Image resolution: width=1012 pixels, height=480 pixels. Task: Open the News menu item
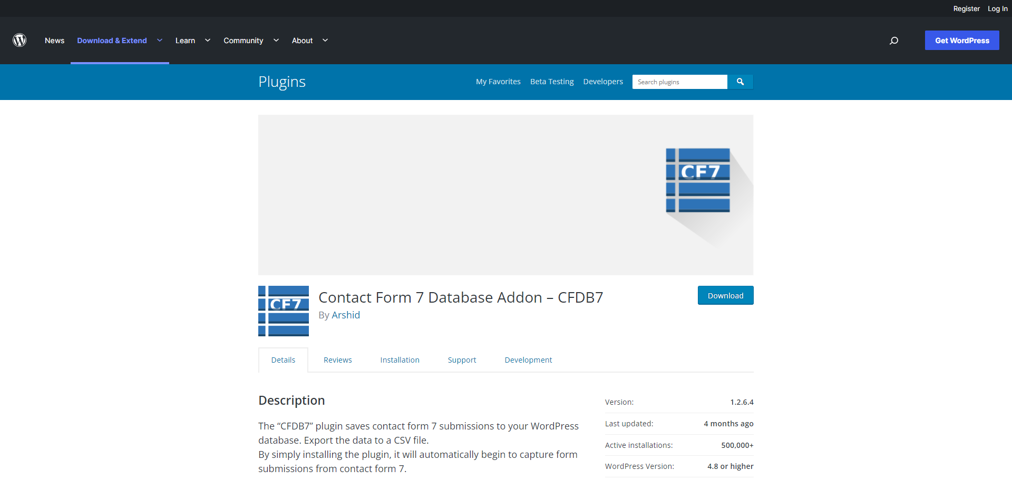click(54, 41)
